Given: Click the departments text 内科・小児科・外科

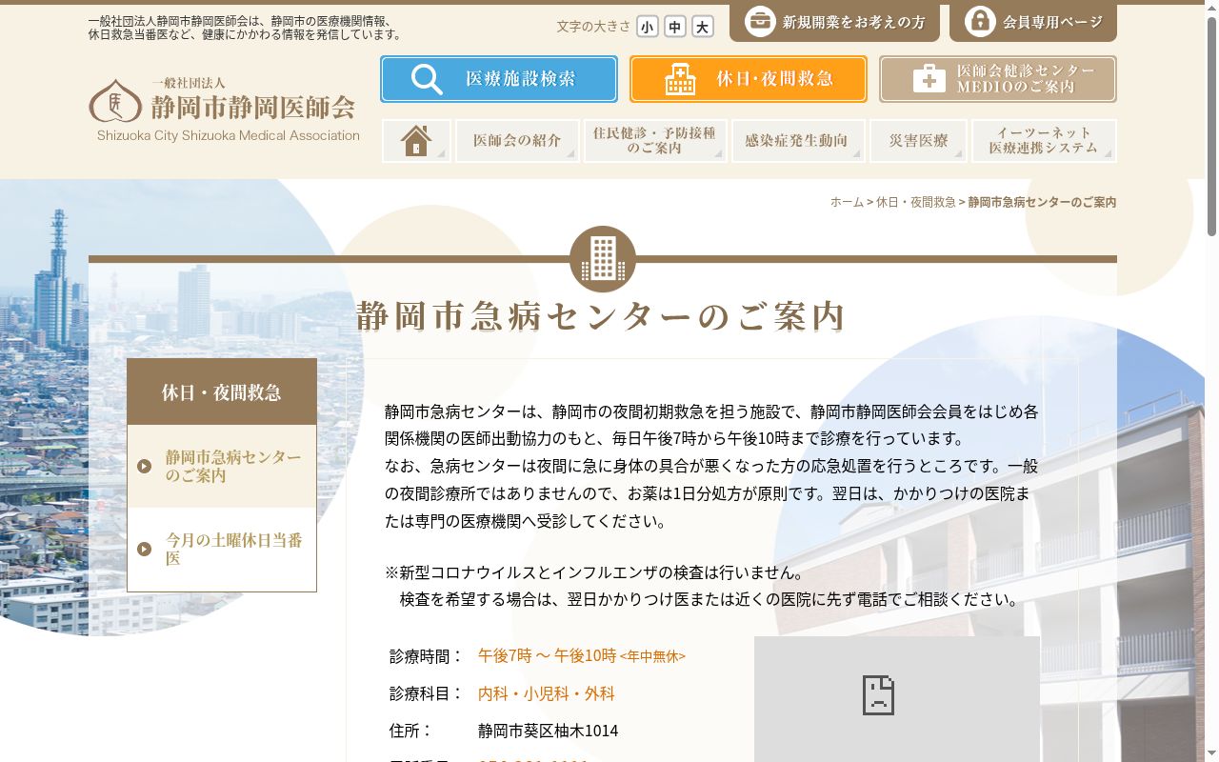Looking at the screenshot, I should click(547, 693).
